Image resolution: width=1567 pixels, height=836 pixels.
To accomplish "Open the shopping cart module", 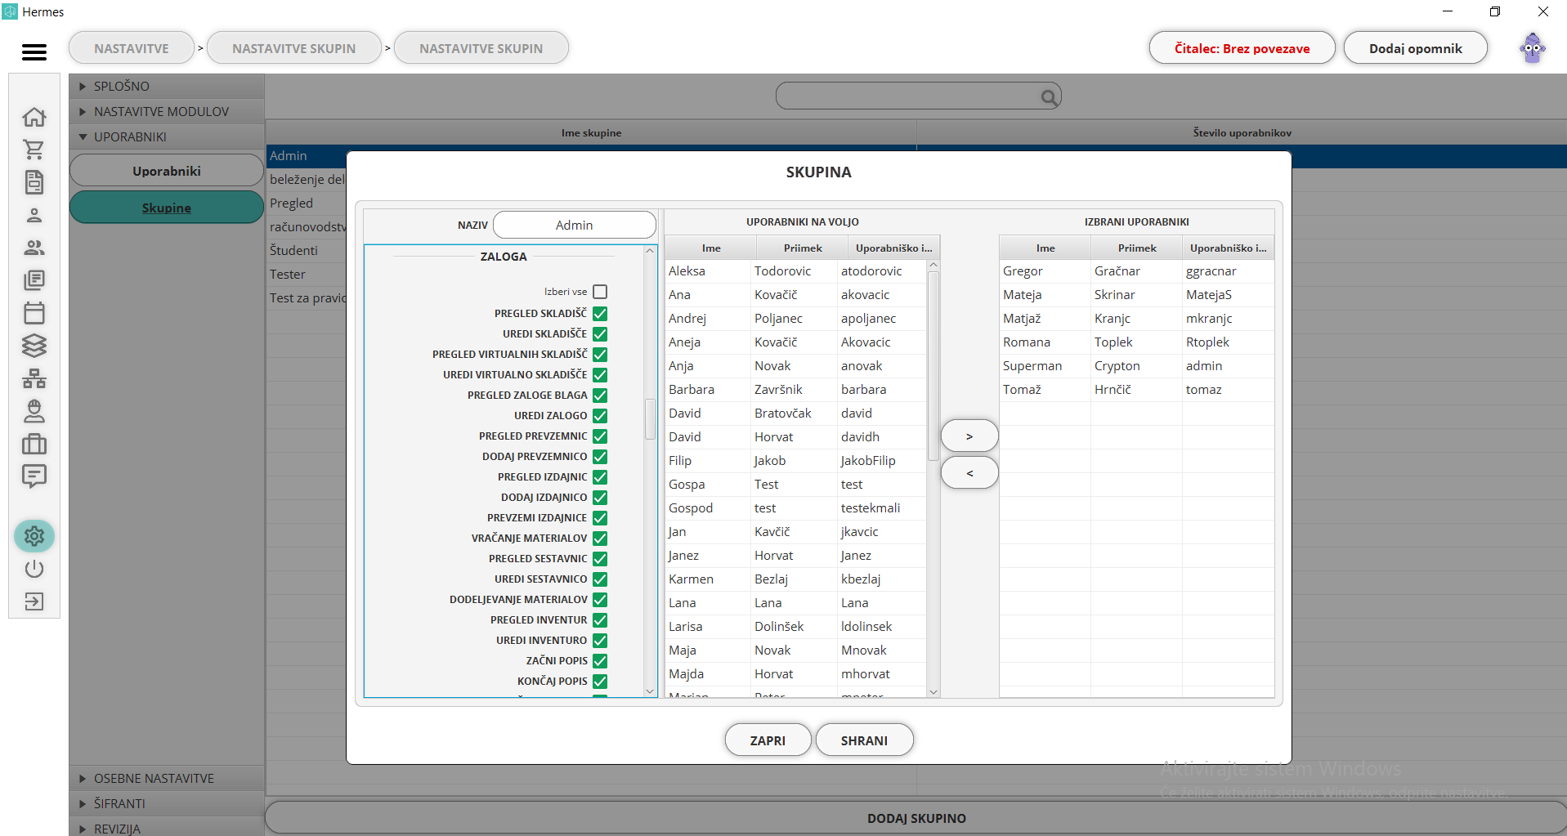I will pos(34,150).
